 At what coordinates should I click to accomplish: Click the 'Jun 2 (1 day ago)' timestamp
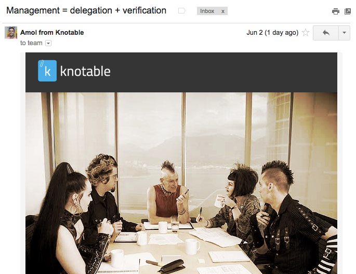click(x=272, y=33)
